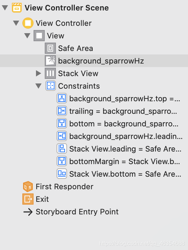Select the background_sparrowHz.leading constraint
Image resolution: width=188 pixels, height=250 pixels.
pyautogui.click(x=120, y=136)
